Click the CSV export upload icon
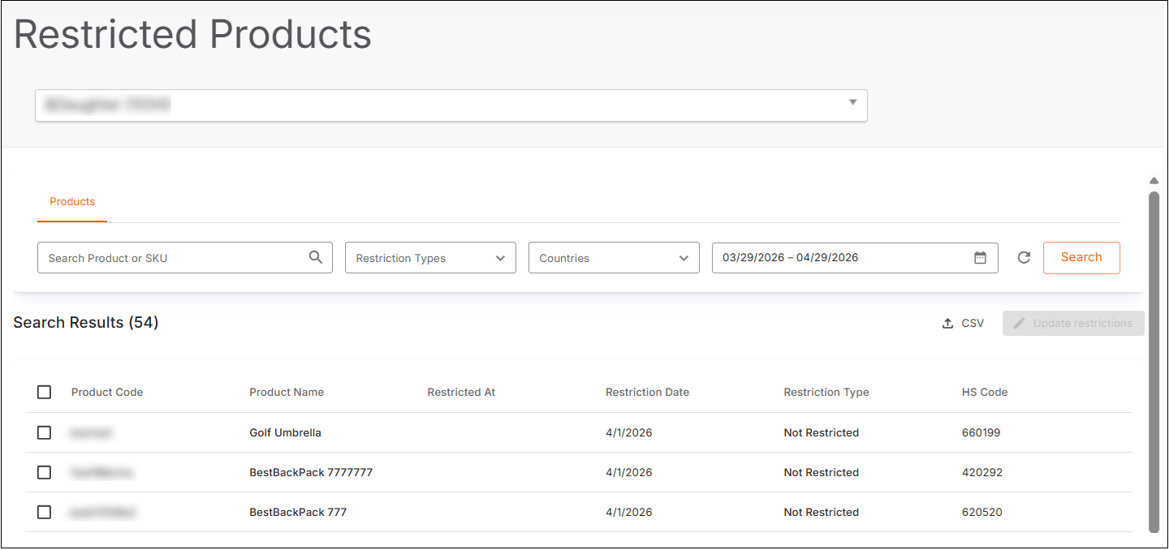Image resolution: width=1169 pixels, height=550 pixels. 947,323
